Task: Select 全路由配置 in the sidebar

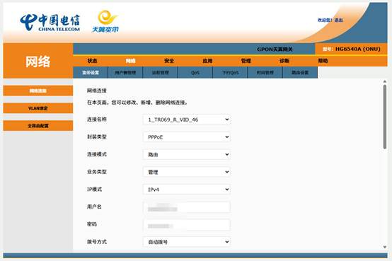Action: pyautogui.click(x=38, y=125)
